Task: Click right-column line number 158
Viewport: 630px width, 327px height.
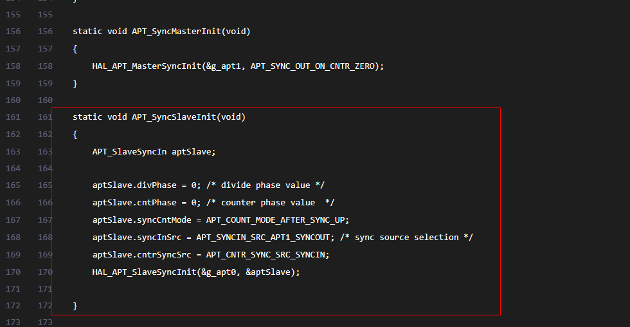Action: (45, 66)
